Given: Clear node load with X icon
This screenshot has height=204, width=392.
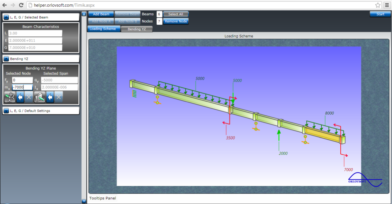Looking at the screenshot, I should click(29, 97).
